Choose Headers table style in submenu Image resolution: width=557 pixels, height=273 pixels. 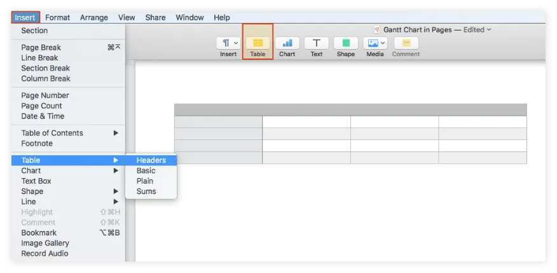click(x=151, y=160)
